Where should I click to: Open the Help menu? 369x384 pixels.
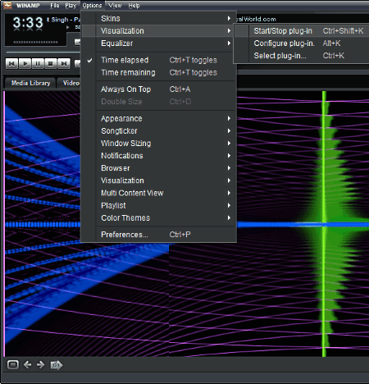tap(134, 5)
